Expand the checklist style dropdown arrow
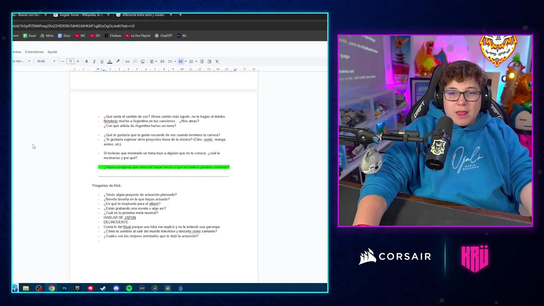 [175, 61]
